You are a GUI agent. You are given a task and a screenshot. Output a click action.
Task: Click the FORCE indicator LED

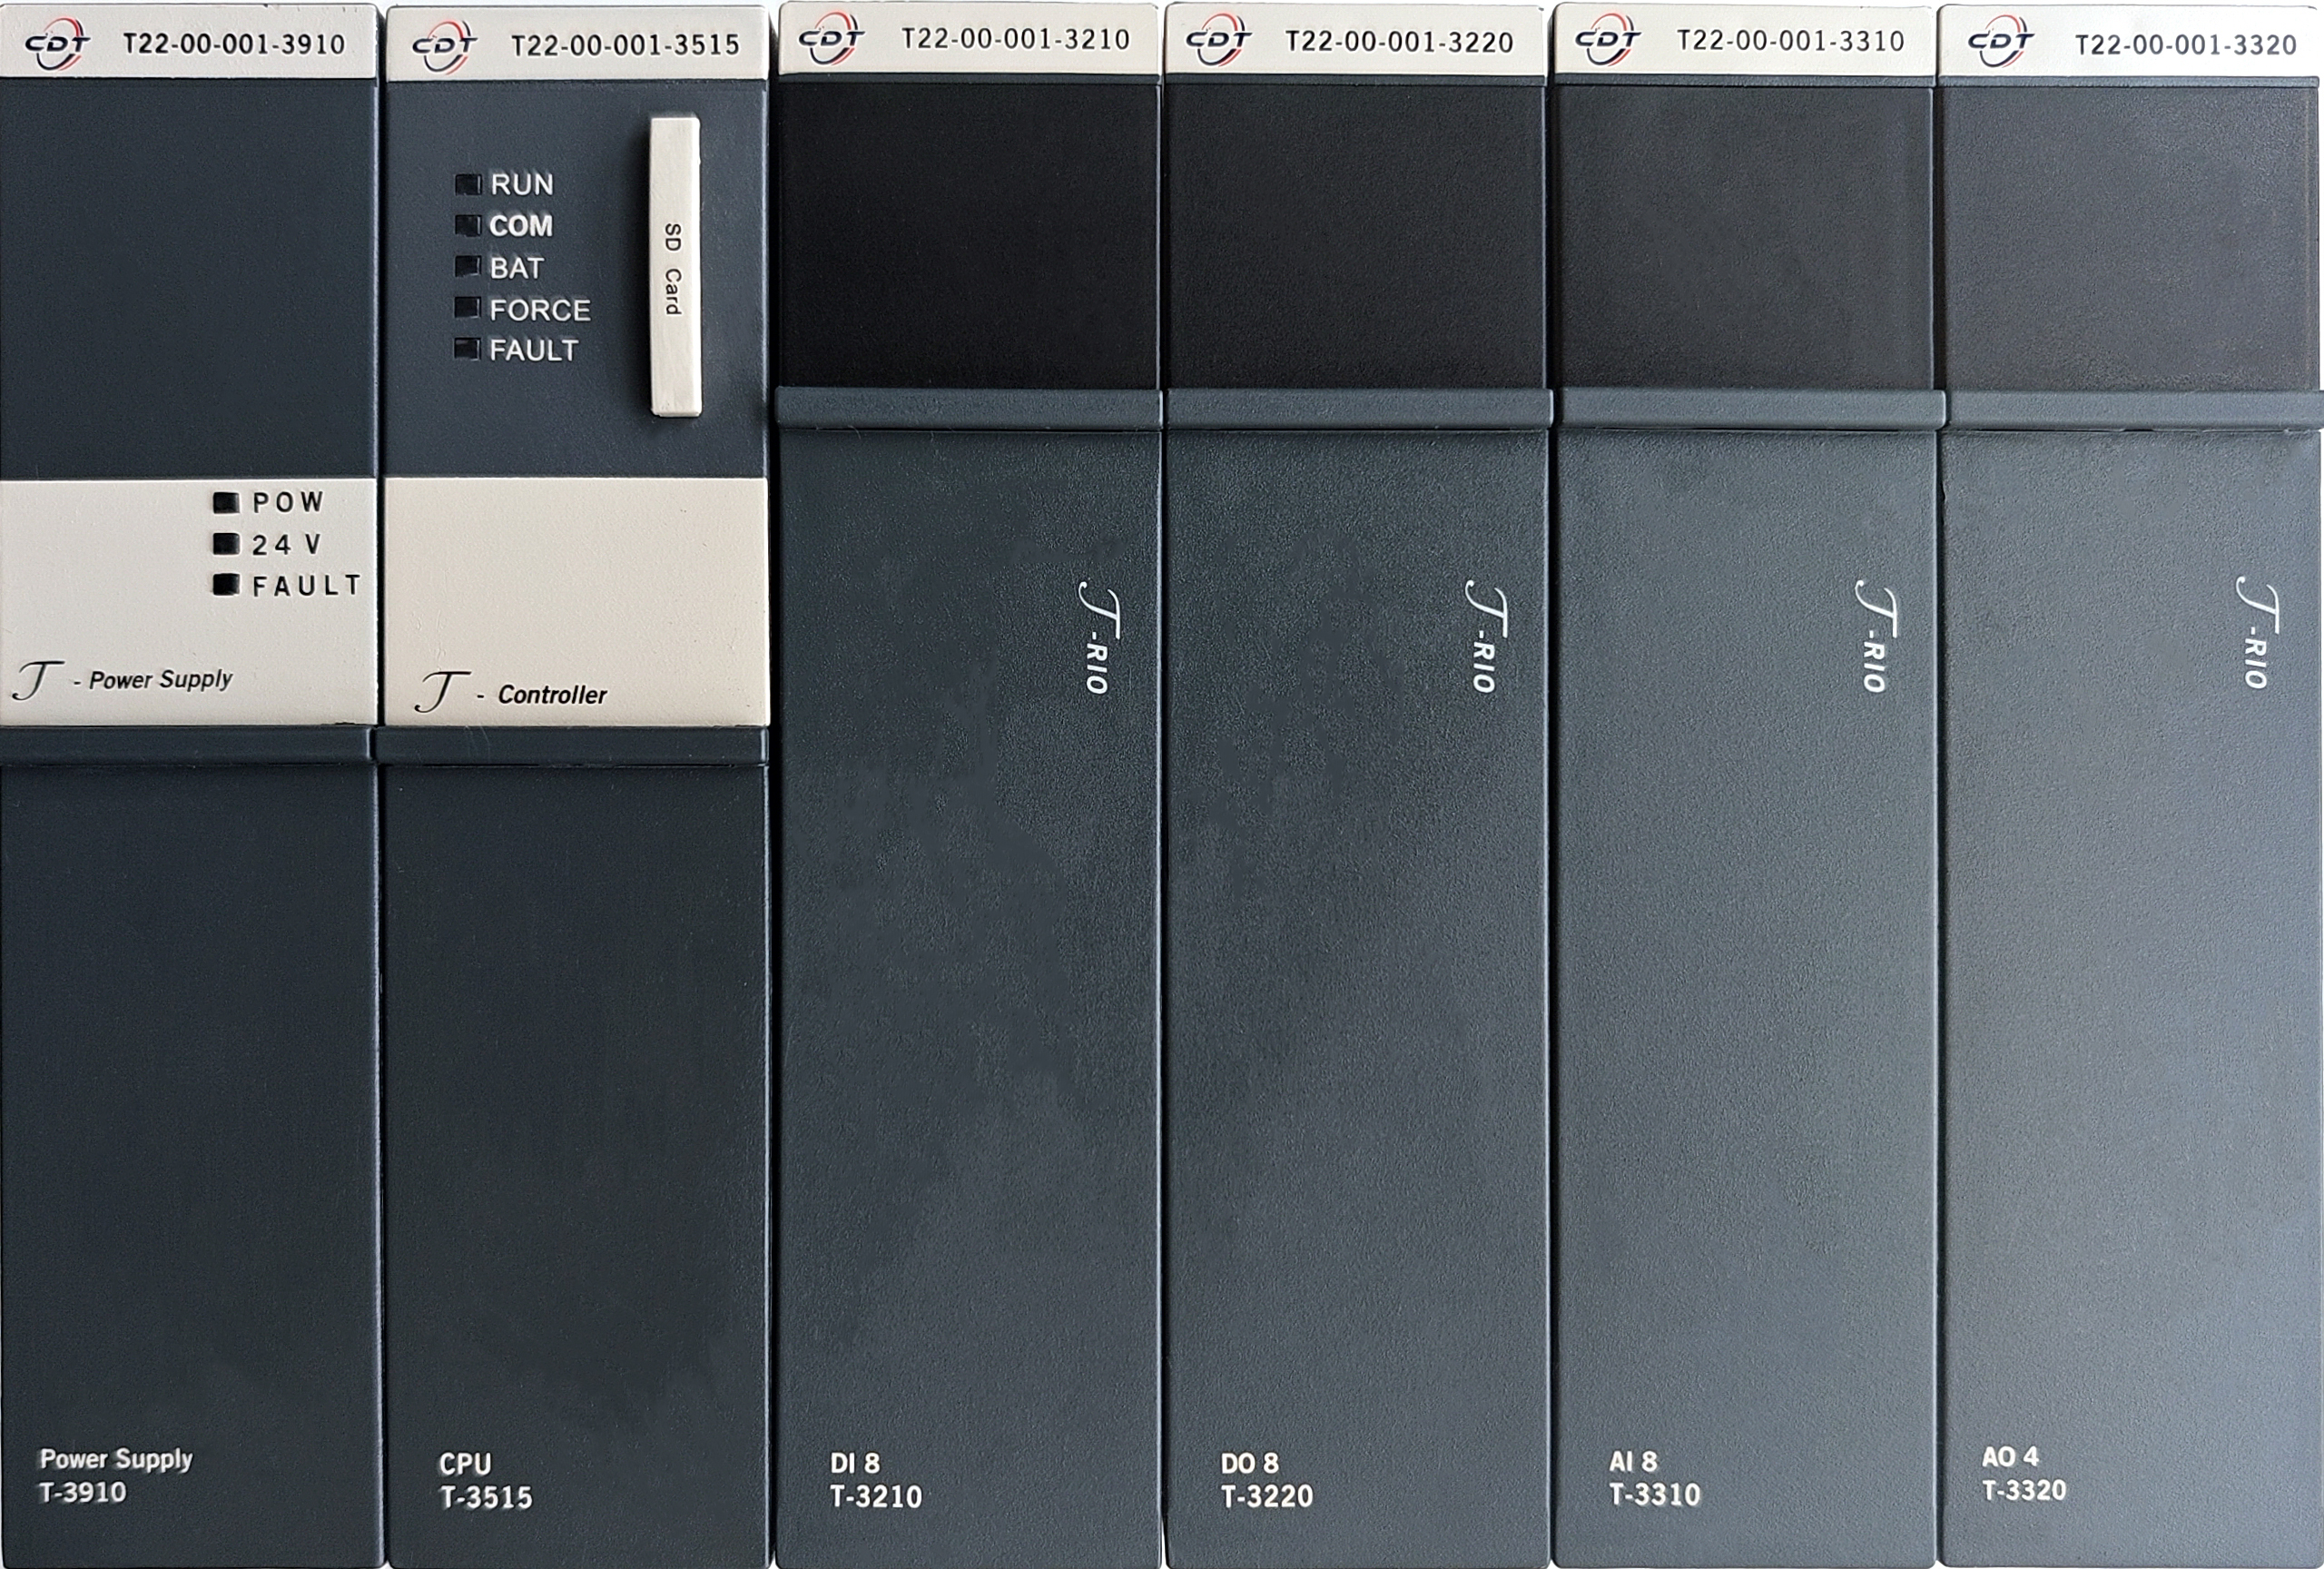tap(467, 307)
